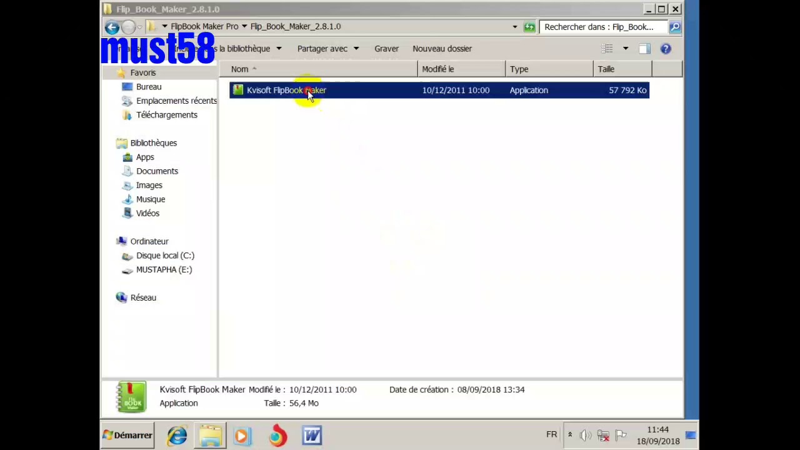Click the Musique library icon
This screenshot has height=450, width=800.
(x=127, y=199)
